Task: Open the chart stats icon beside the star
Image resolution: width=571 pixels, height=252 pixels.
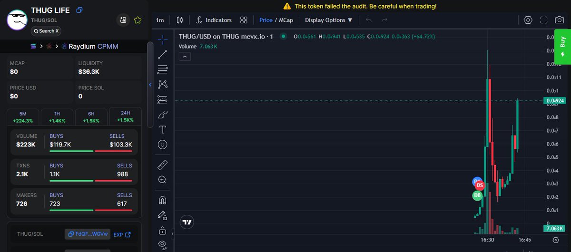Action: 123,20
